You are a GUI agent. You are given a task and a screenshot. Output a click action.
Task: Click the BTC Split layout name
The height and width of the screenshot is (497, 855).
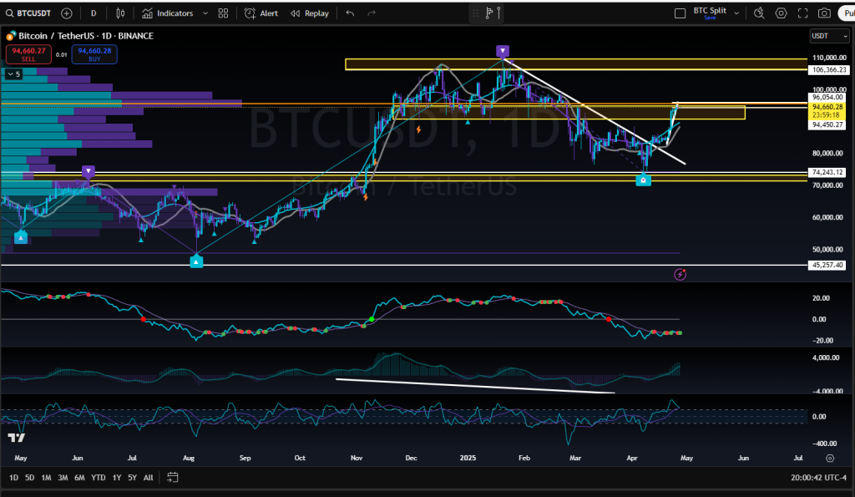tap(710, 10)
